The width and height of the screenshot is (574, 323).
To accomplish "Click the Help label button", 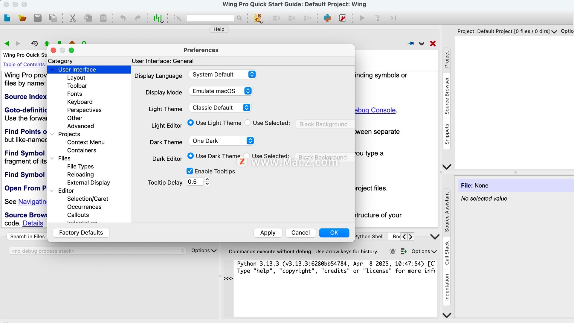I will [x=219, y=29].
